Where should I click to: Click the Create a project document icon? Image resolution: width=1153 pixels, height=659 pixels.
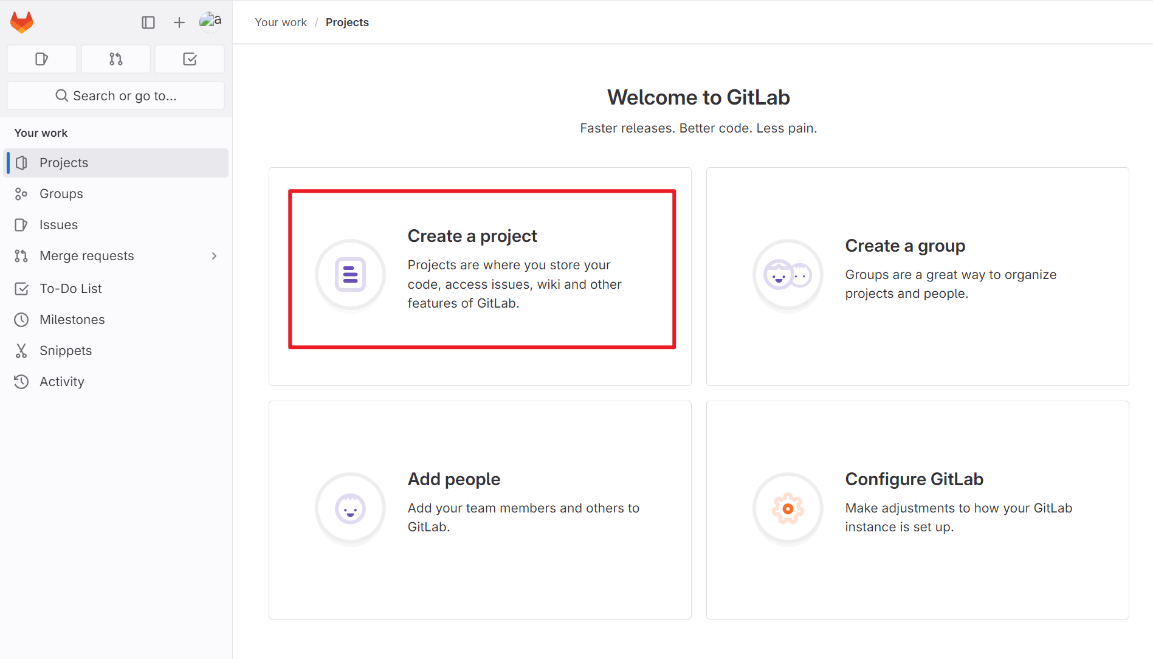click(x=350, y=275)
